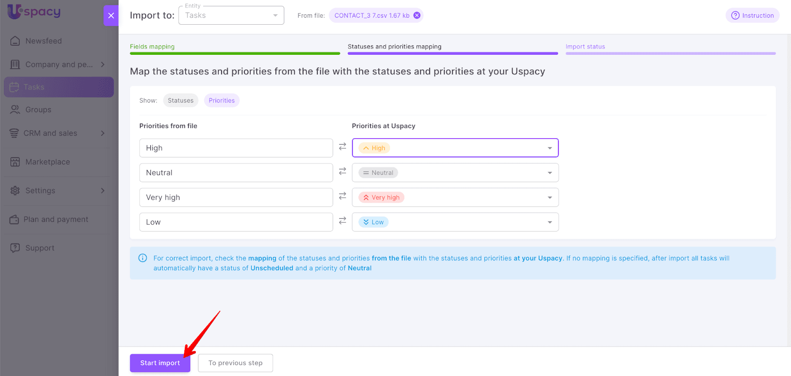This screenshot has height=376, width=791.
Task: Click the Groups people icon
Action: tap(15, 110)
